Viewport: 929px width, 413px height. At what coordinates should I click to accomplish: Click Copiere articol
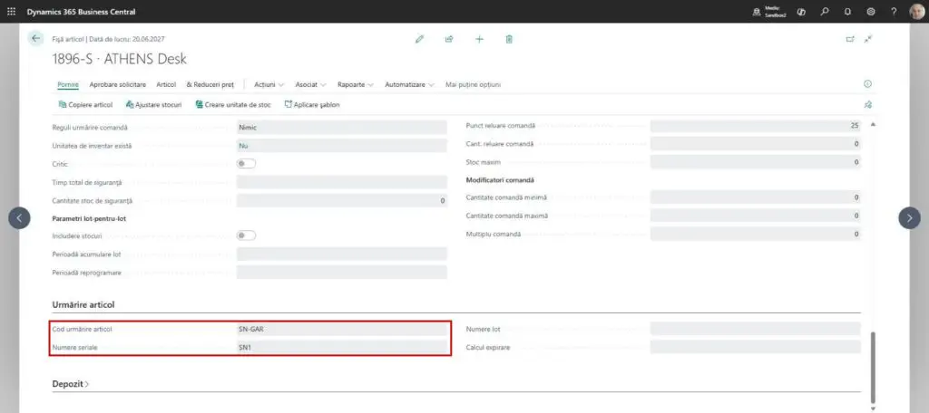coord(85,105)
